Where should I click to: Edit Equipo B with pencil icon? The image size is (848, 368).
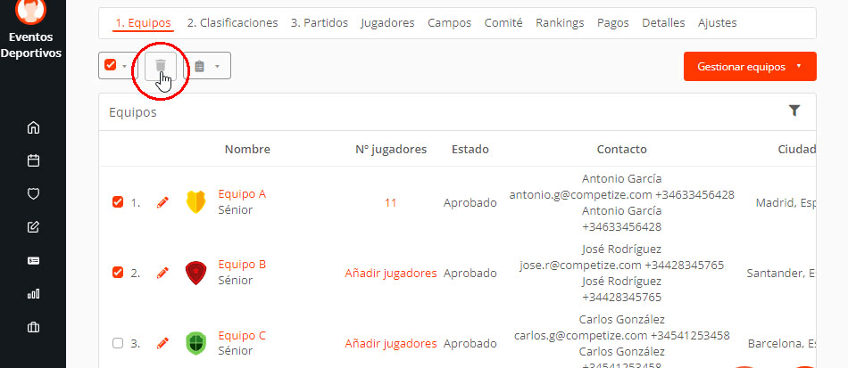point(162,273)
